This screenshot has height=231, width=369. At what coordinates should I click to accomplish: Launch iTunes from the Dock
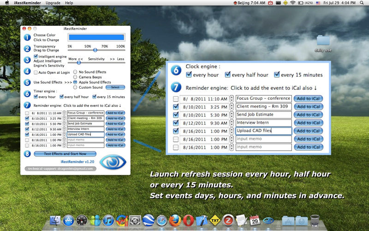point(108,221)
